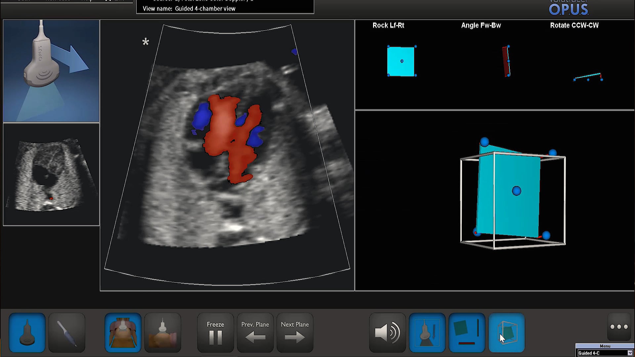Screen dimensions: 635x357
Task: Advance with the Next Plane button
Action: 294,332
